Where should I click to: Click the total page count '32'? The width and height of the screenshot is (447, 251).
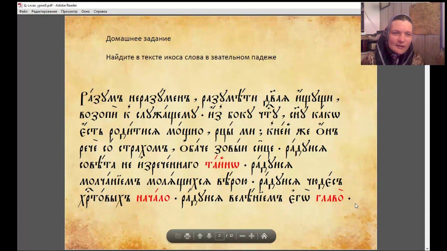(x=231, y=236)
